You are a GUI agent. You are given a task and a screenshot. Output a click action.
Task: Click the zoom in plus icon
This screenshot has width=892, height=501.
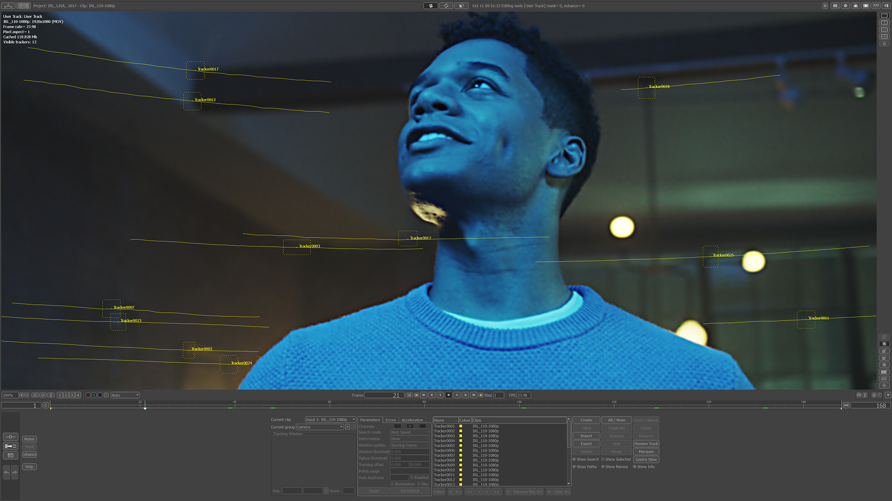[21, 395]
